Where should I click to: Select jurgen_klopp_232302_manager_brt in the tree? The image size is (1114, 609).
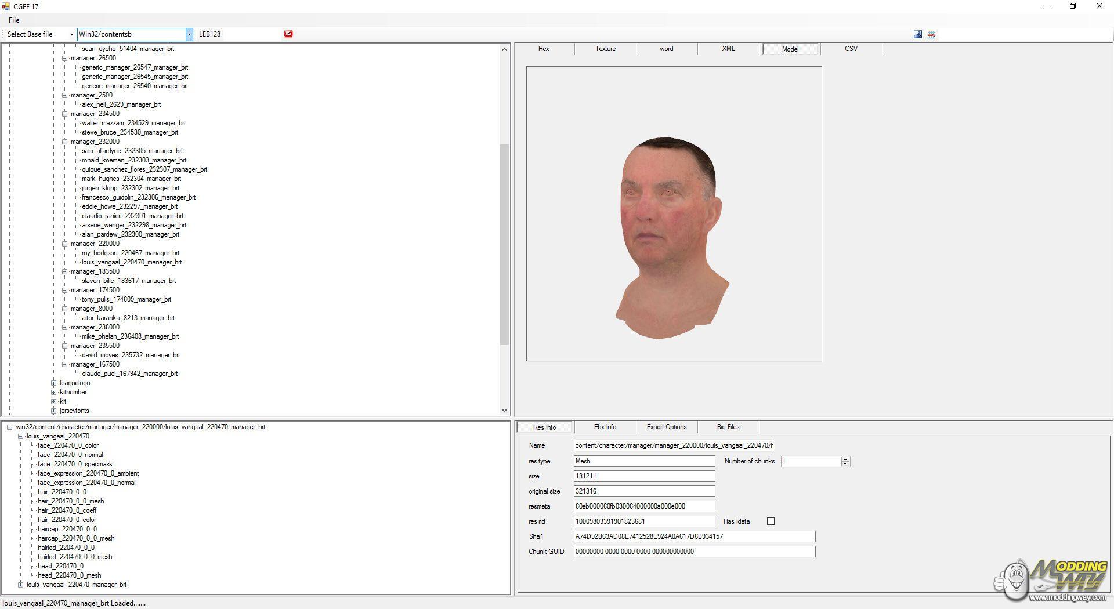click(x=131, y=188)
